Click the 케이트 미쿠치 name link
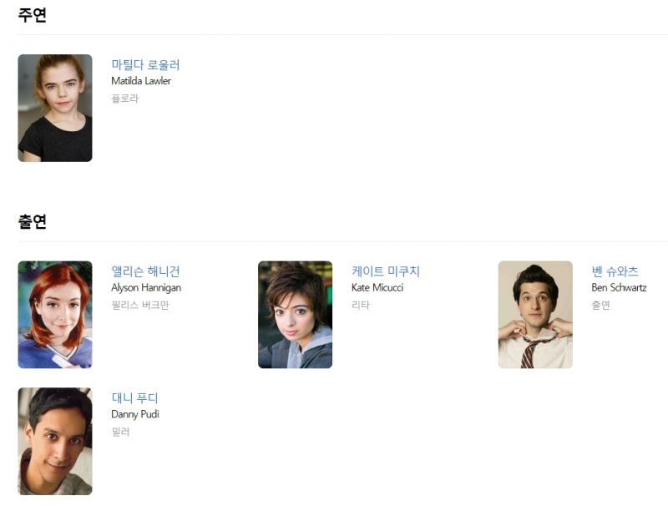Viewport: 668px width, 506px height. [386, 271]
